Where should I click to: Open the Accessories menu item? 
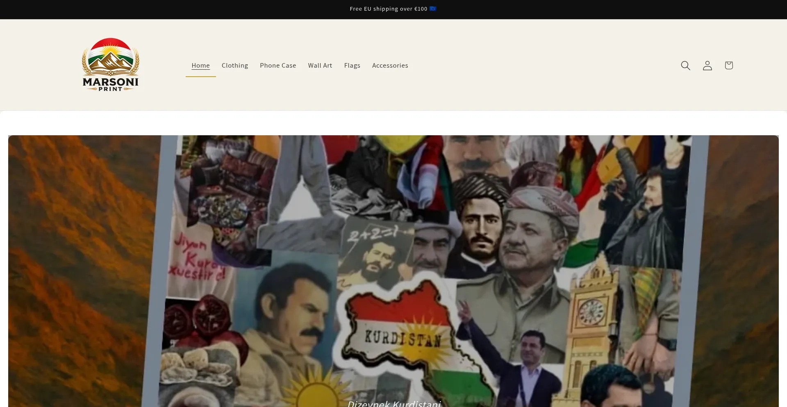(390, 66)
